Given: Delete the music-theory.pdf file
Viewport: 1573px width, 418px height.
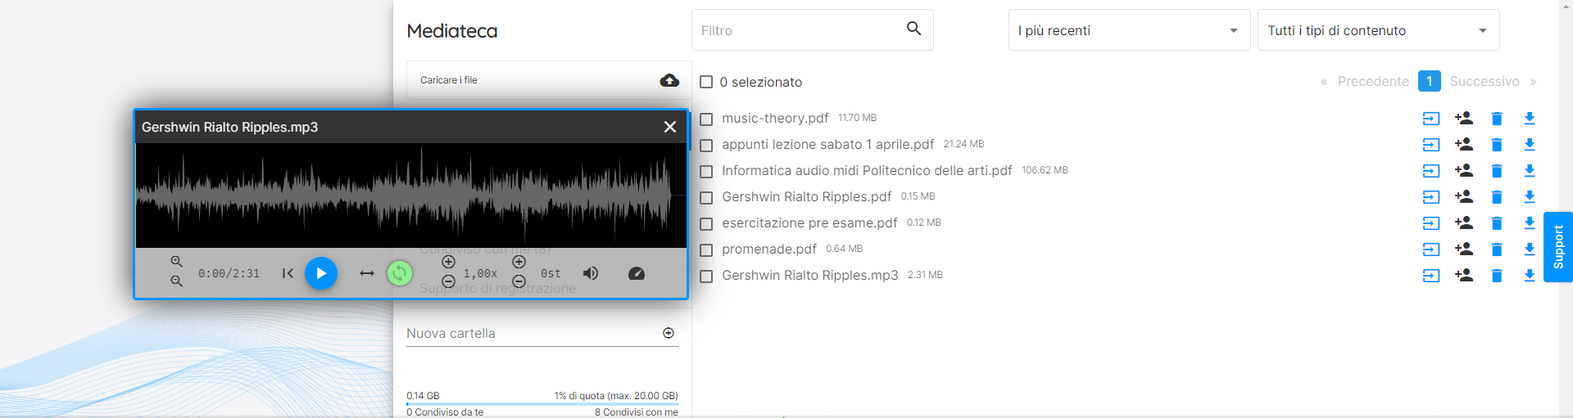Looking at the screenshot, I should [1497, 119].
